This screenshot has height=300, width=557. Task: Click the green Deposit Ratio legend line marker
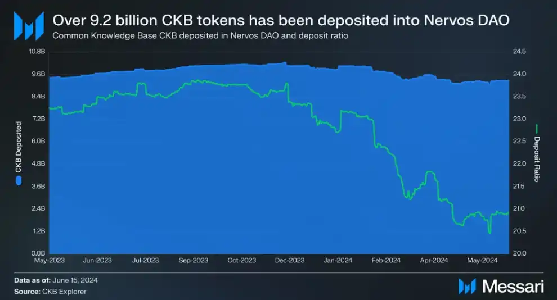click(x=537, y=129)
